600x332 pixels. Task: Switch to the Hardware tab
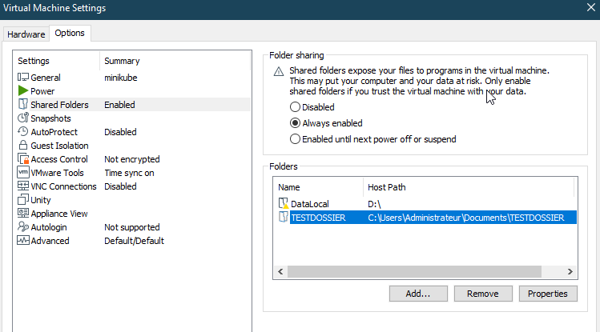26,34
